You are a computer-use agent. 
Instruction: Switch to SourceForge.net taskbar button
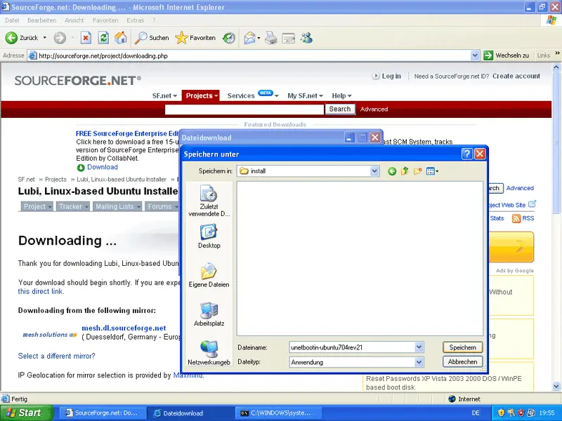tap(103, 413)
